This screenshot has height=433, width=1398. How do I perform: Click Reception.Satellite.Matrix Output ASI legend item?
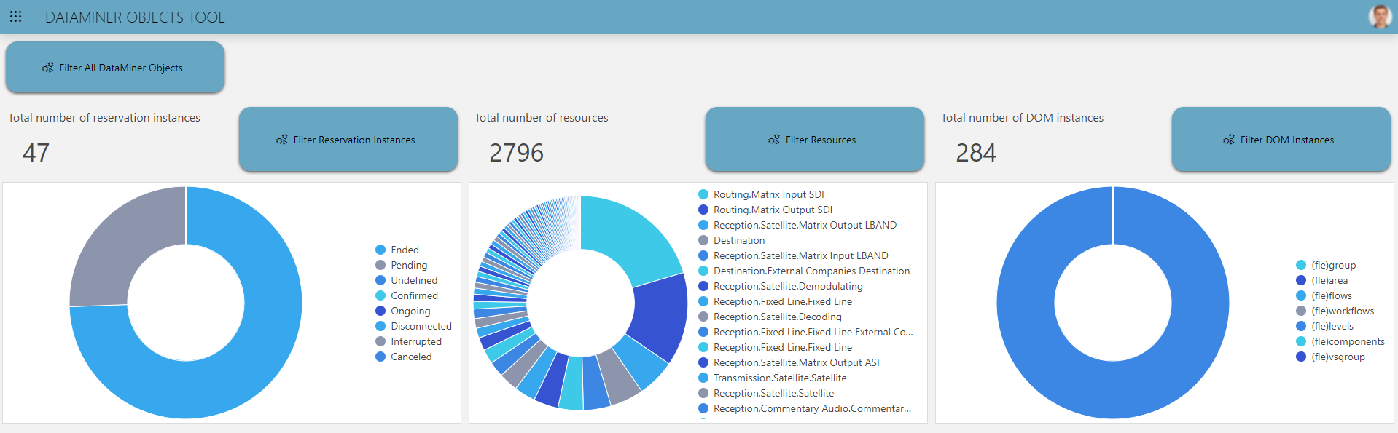coord(789,362)
